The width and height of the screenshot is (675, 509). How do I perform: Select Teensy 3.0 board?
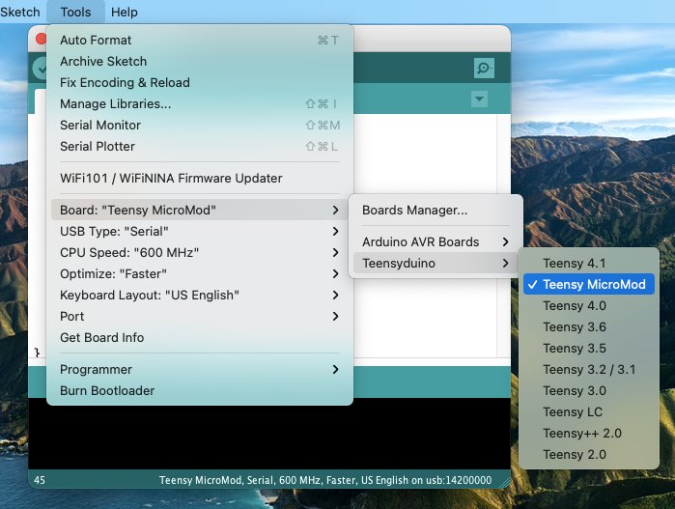click(x=588, y=390)
